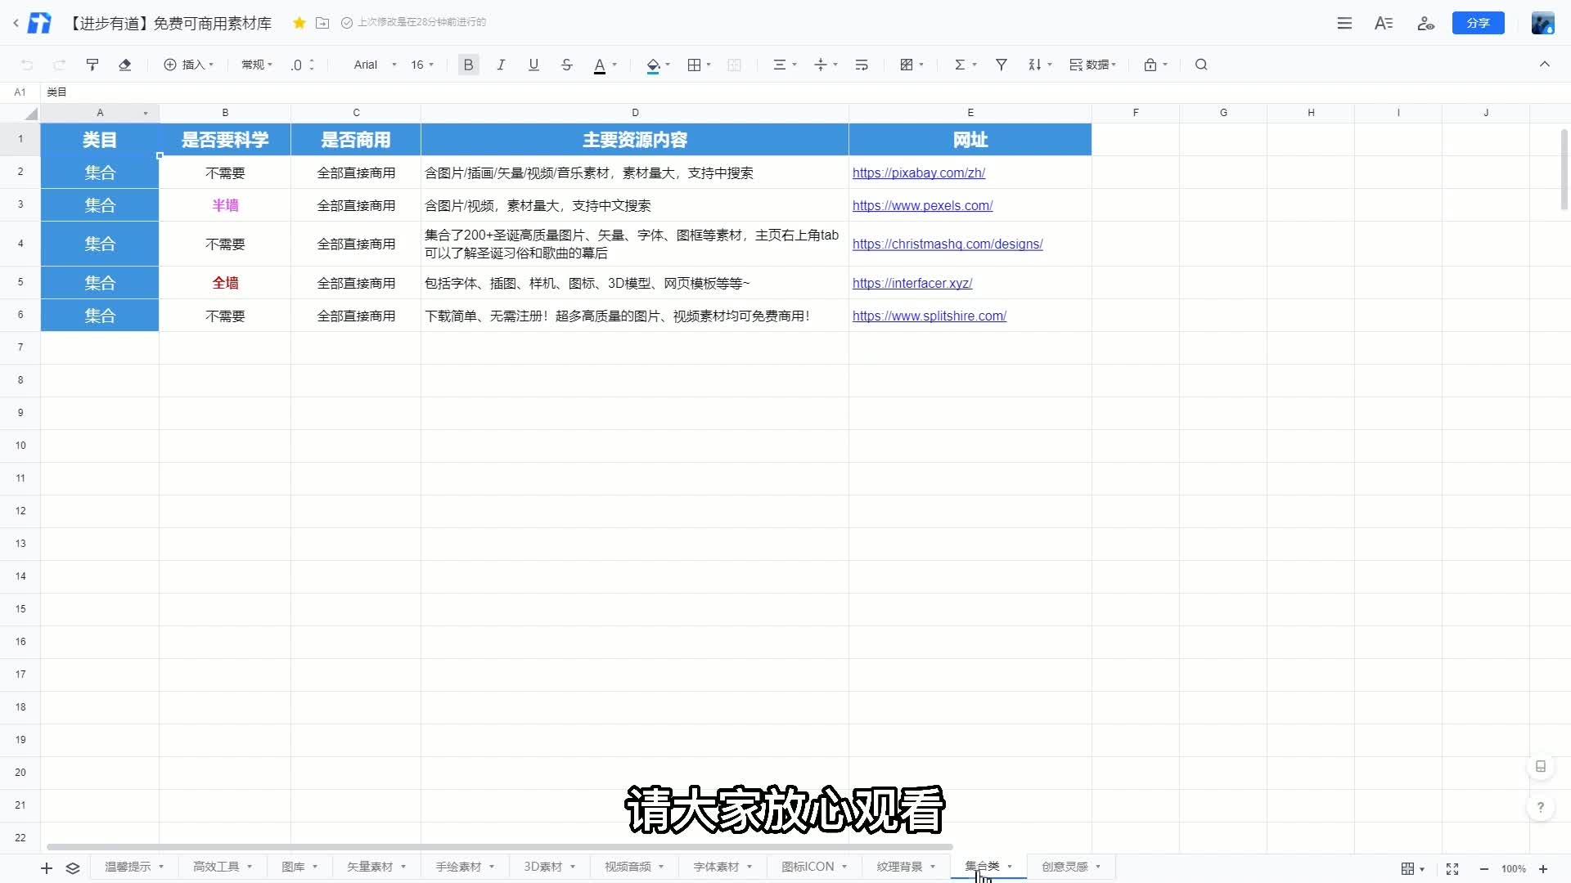Open the collaborators icon
Image resolution: width=1571 pixels, height=883 pixels.
(x=1425, y=23)
